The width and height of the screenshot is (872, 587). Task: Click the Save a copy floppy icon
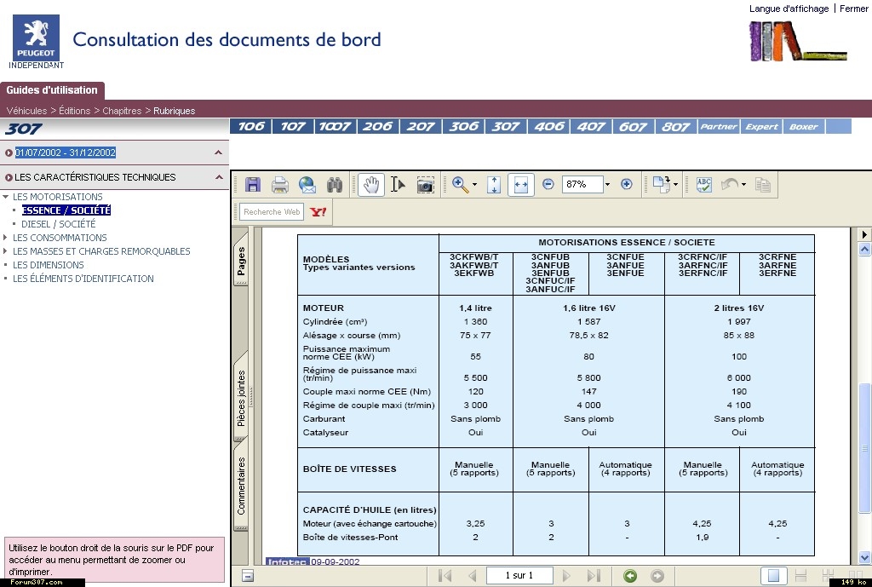click(x=252, y=185)
